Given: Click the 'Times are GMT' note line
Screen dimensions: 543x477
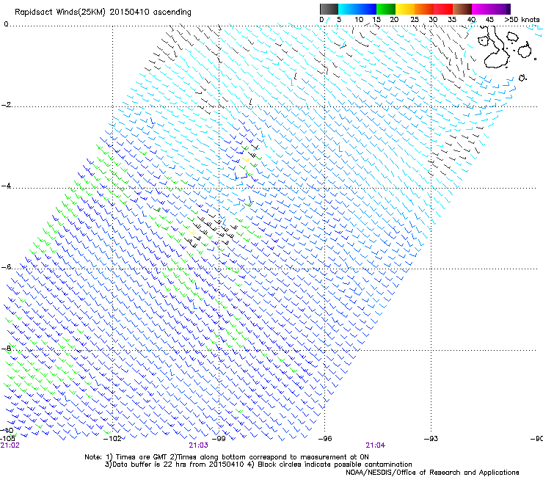Looking at the screenshot, I should coord(227,457).
